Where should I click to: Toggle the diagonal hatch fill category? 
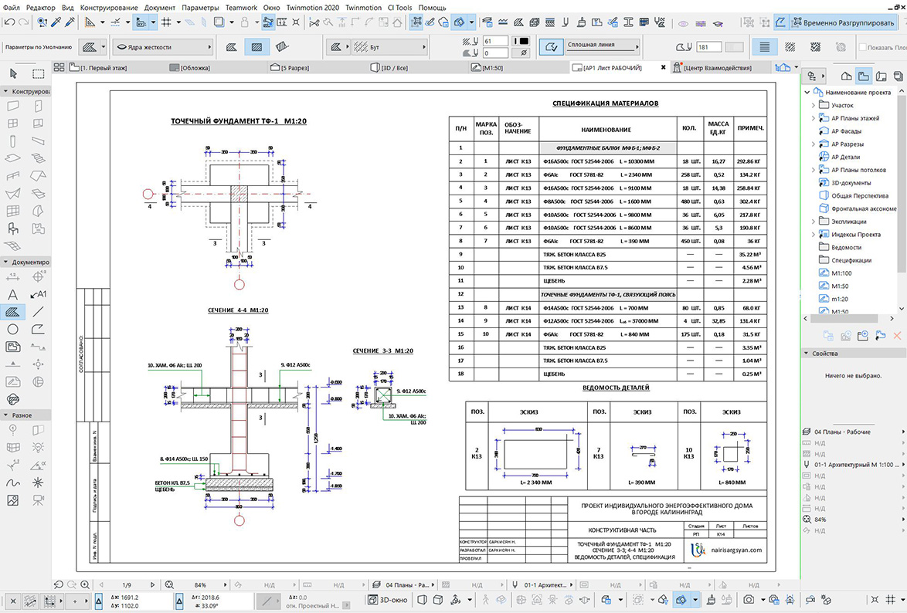click(x=790, y=47)
